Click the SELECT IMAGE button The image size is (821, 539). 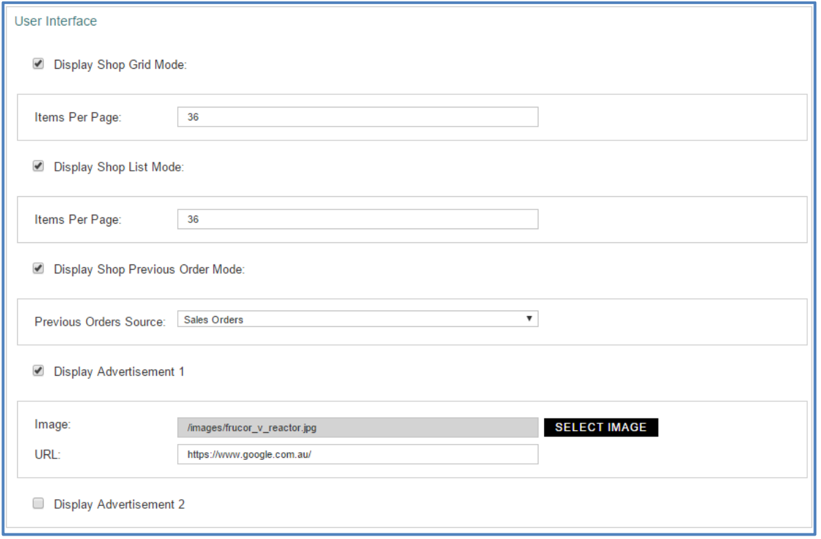601,427
